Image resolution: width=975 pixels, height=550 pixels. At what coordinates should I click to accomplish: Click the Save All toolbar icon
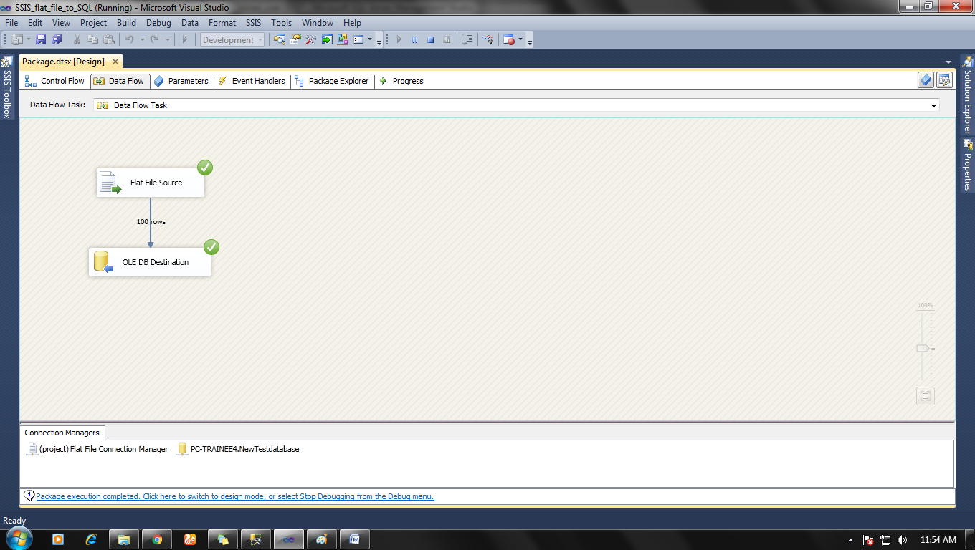tap(57, 40)
